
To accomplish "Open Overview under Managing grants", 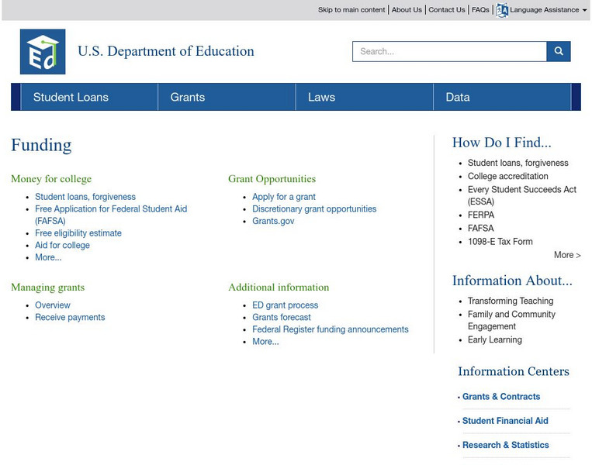I will tap(53, 305).
